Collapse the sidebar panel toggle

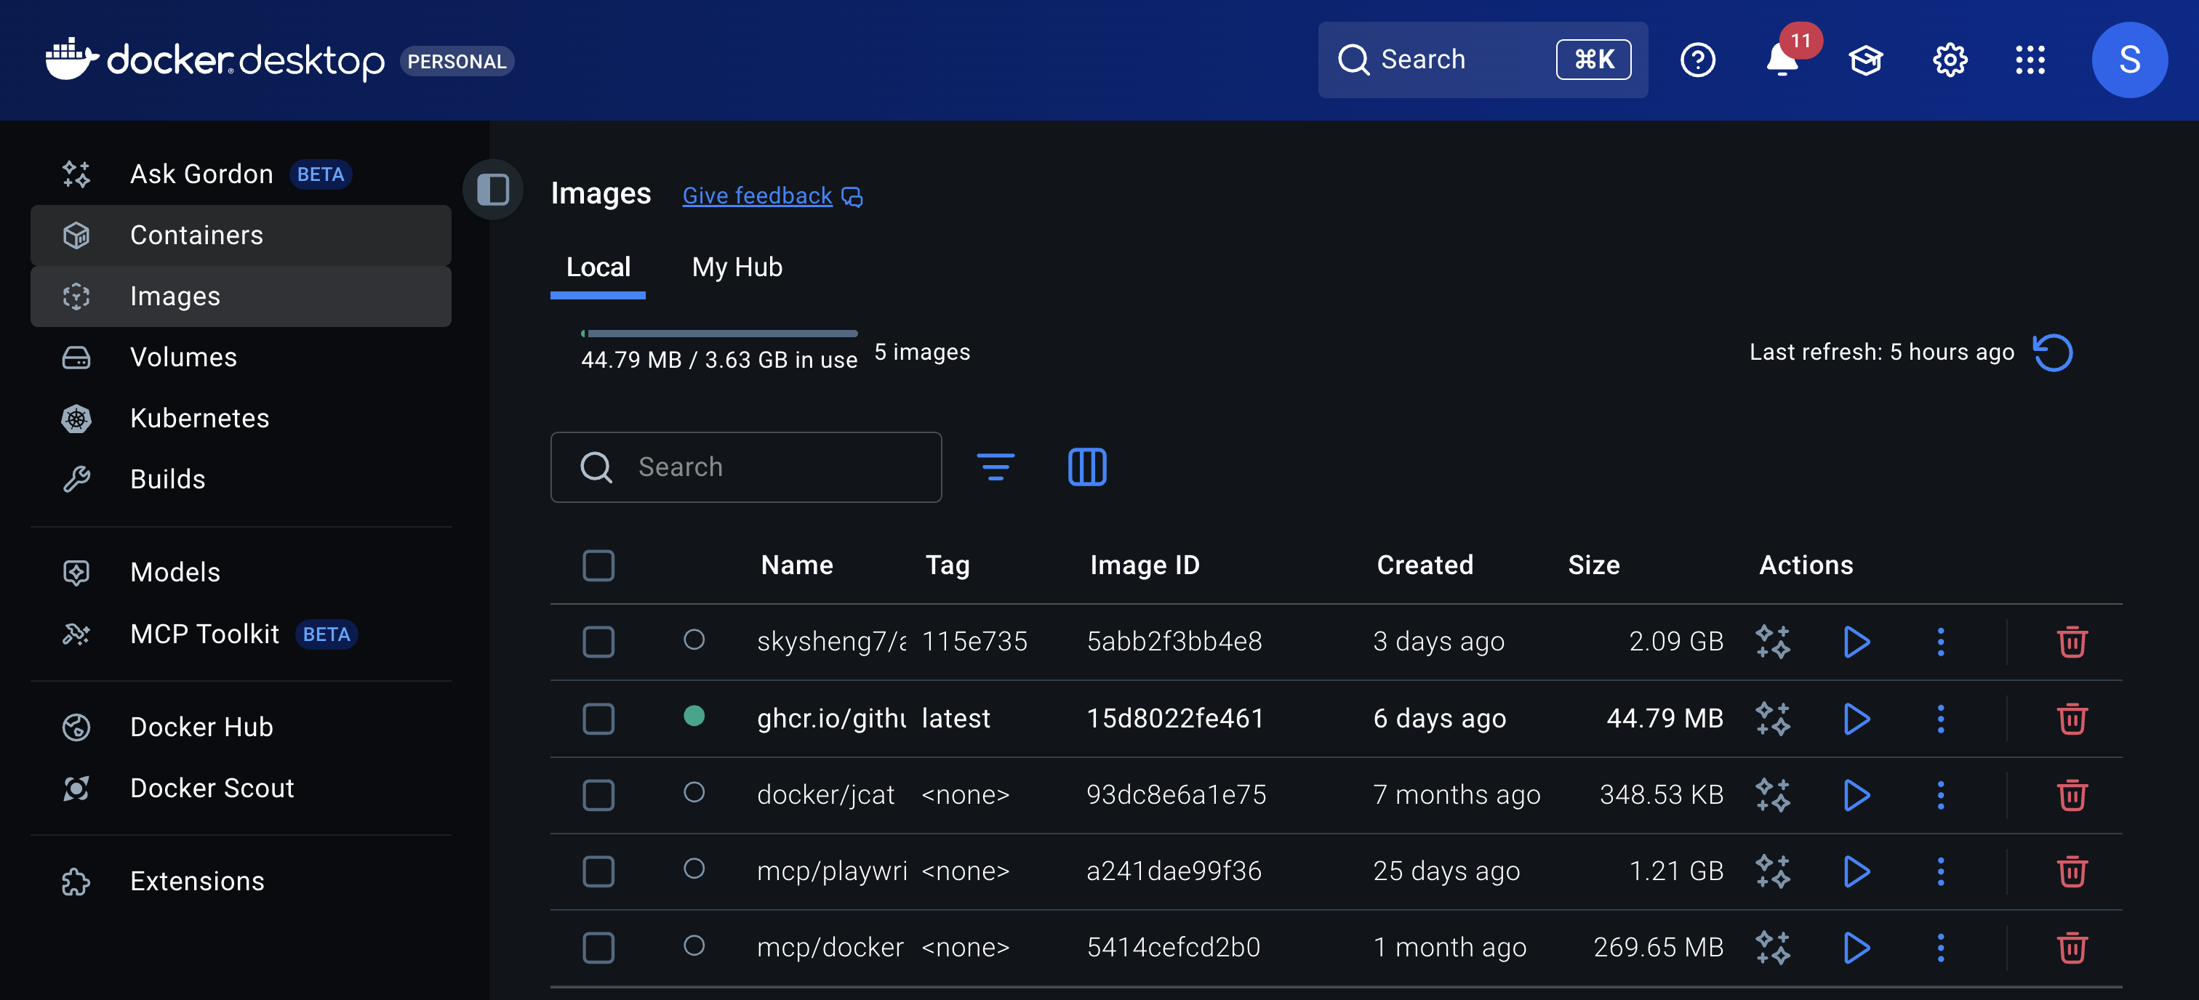point(492,190)
